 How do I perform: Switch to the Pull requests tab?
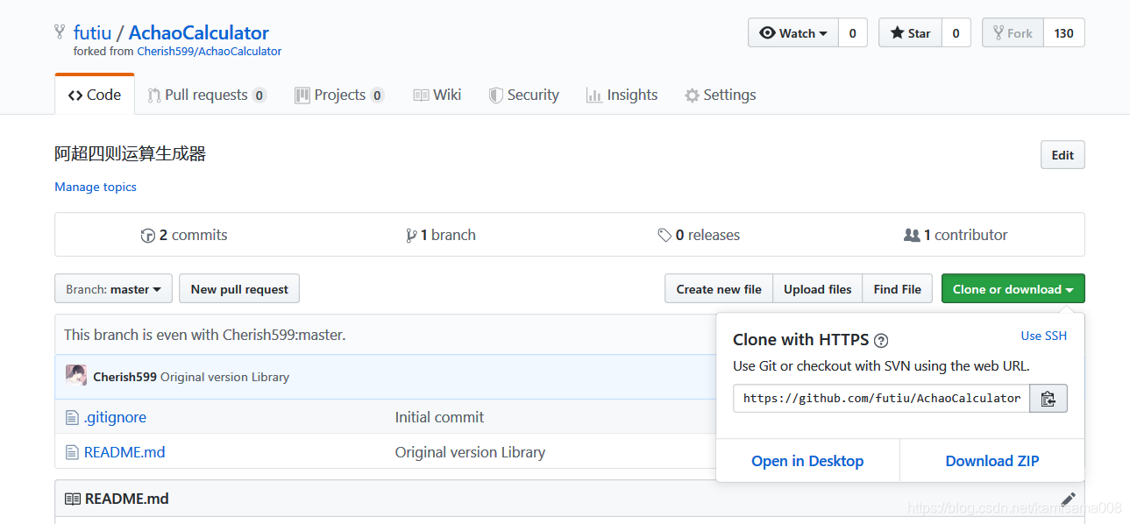(x=207, y=95)
